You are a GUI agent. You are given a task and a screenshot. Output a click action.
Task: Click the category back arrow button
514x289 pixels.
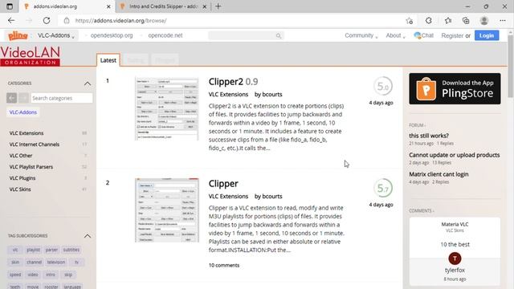[x=11, y=98]
